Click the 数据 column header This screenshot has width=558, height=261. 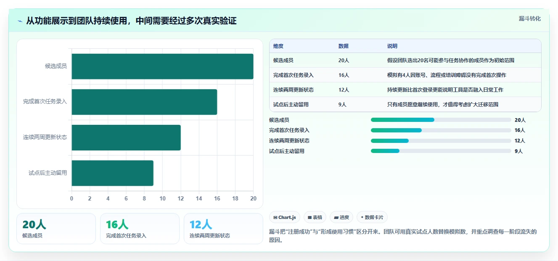(344, 46)
